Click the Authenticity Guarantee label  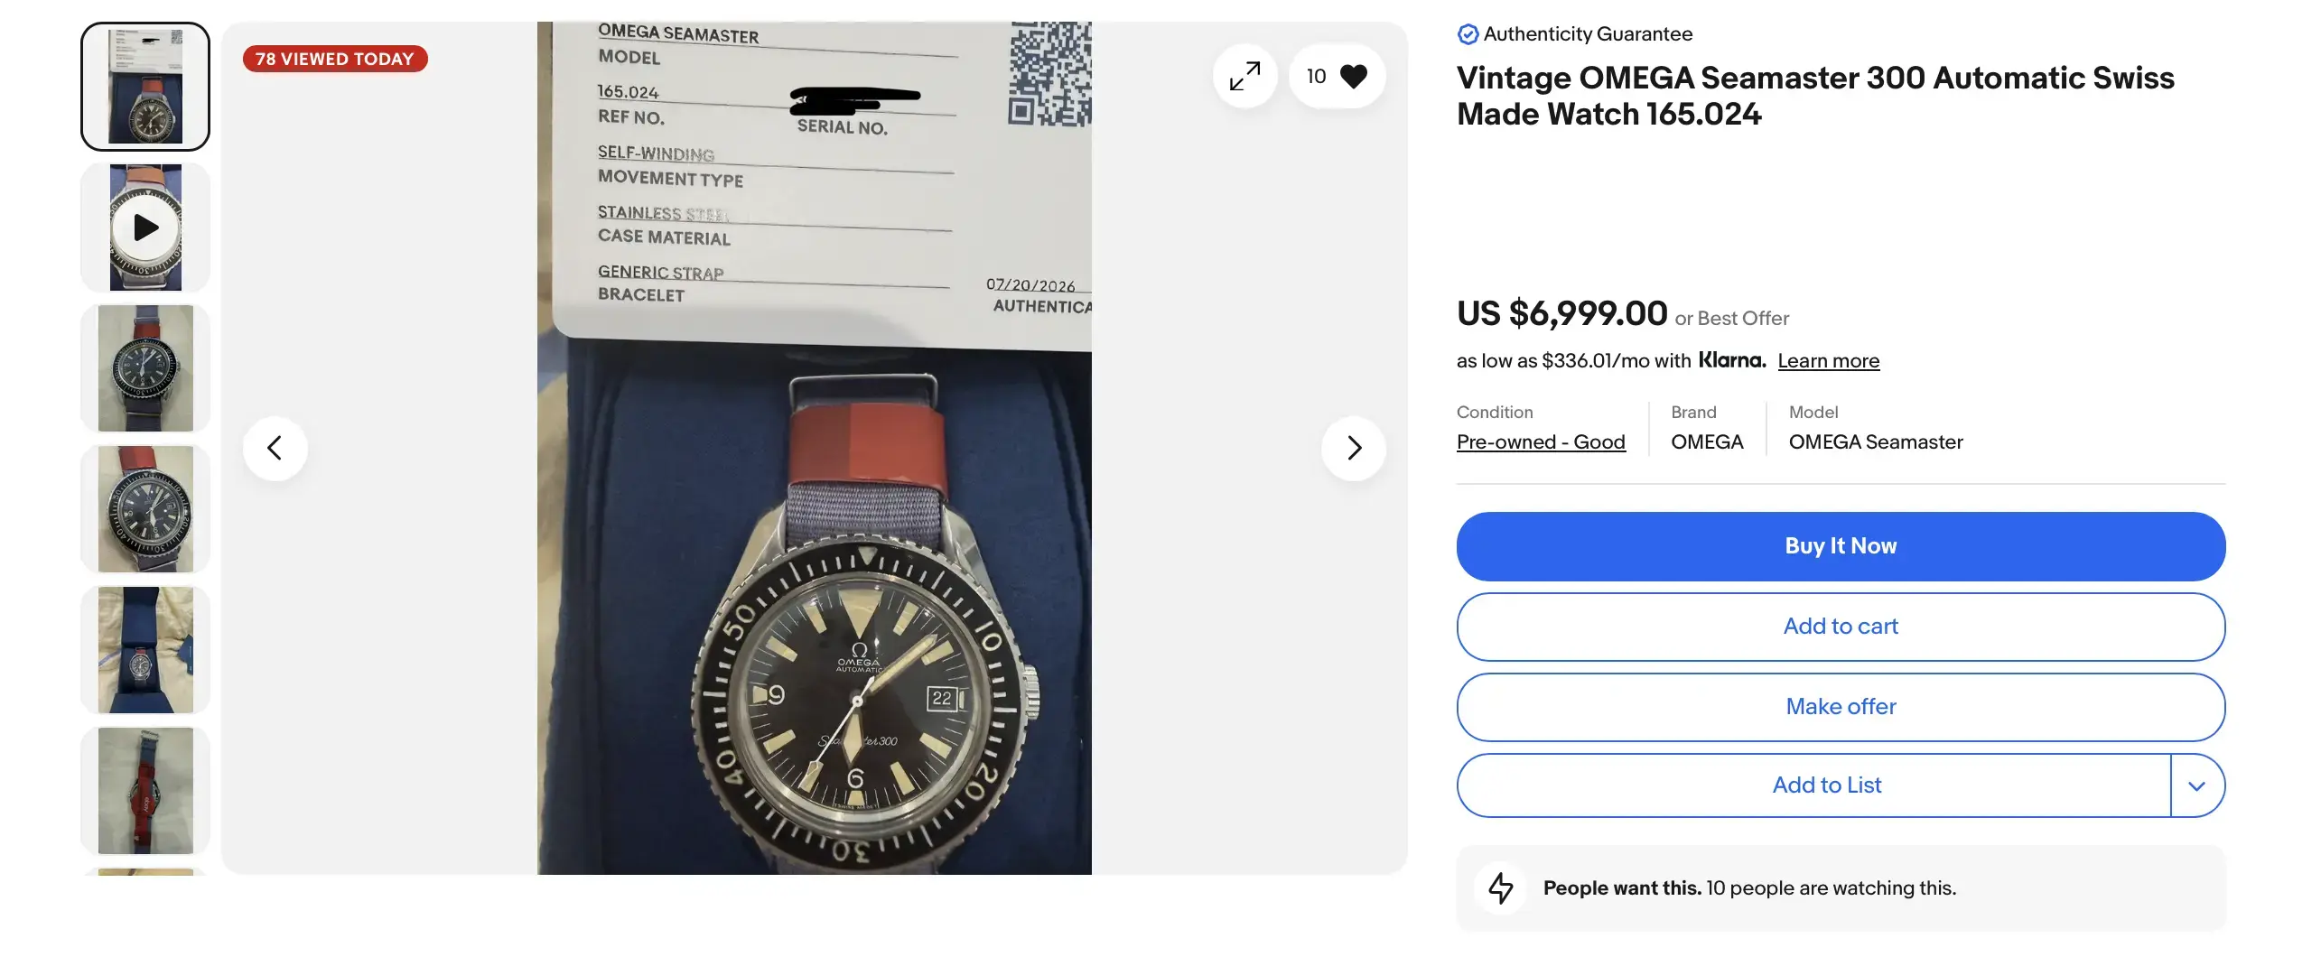1588,34
